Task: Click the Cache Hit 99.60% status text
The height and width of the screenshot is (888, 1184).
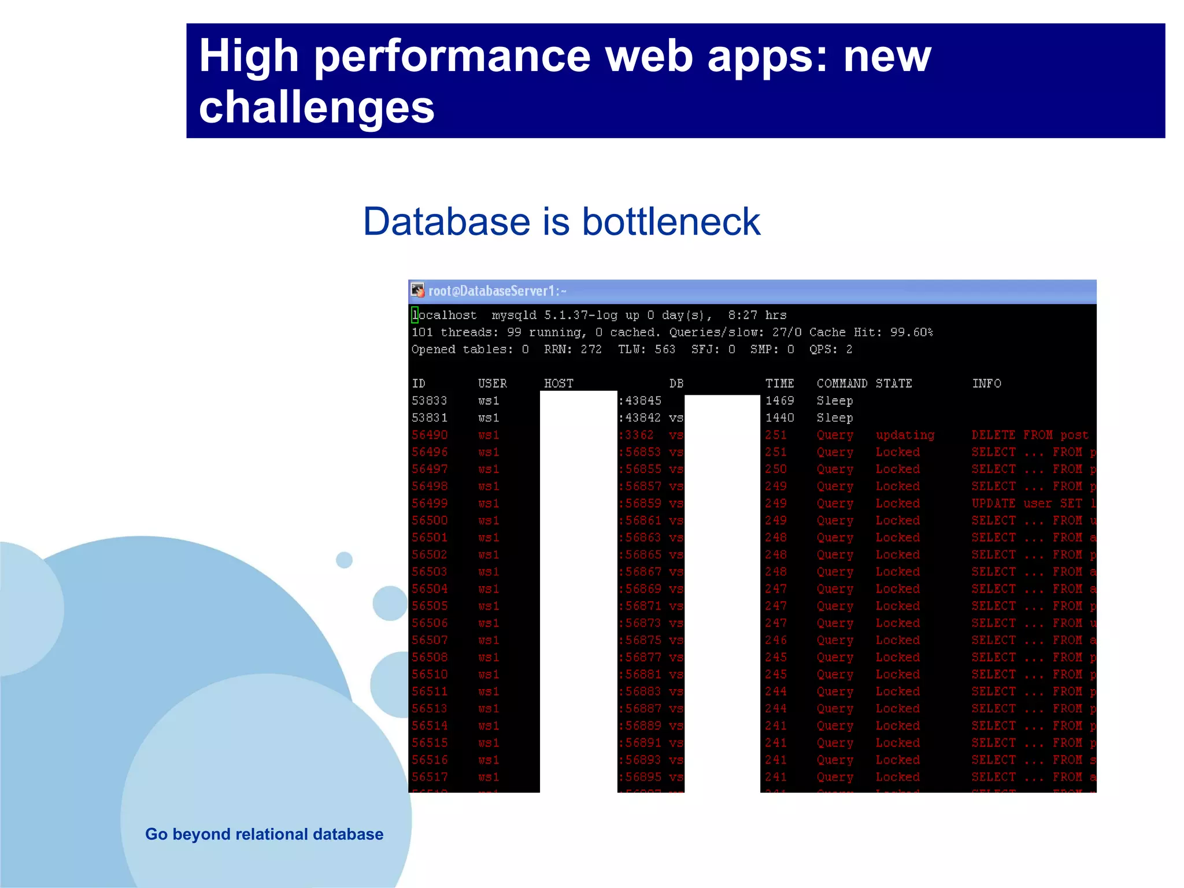Action: click(x=871, y=332)
